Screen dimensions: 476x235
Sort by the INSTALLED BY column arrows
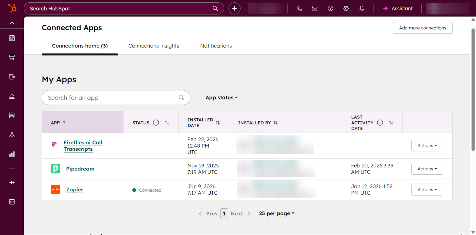click(275, 122)
